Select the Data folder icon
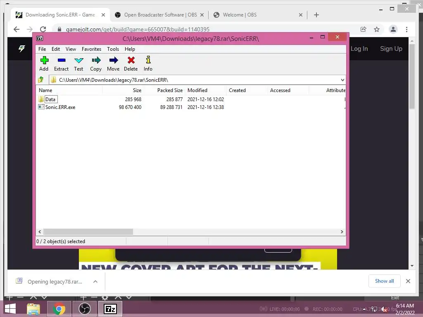 coord(41,99)
